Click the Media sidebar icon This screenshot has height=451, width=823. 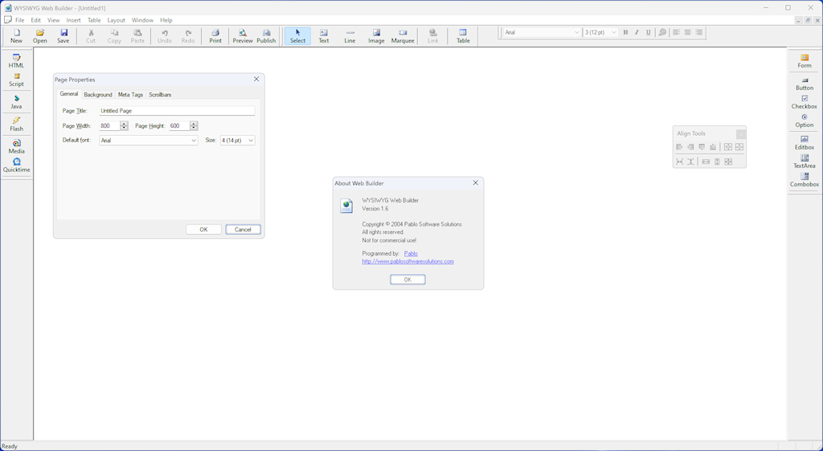(x=16, y=147)
